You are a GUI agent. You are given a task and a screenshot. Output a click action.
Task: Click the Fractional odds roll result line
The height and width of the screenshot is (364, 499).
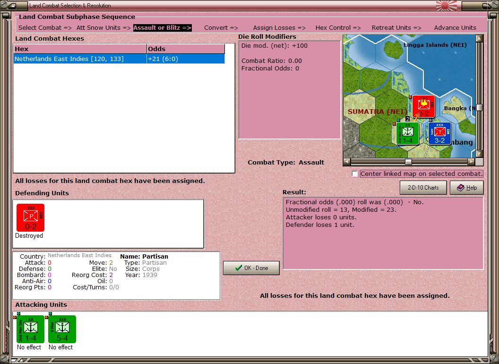pyautogui.click(x=354, y=202)
